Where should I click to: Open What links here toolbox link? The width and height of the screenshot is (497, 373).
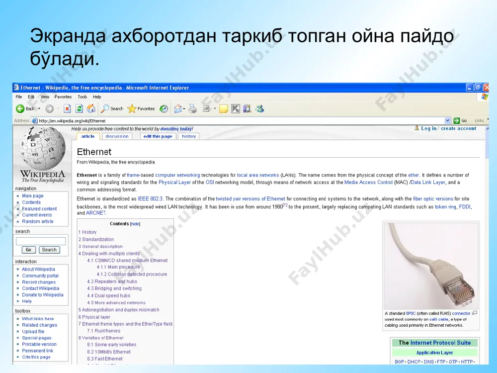[38, 319]
